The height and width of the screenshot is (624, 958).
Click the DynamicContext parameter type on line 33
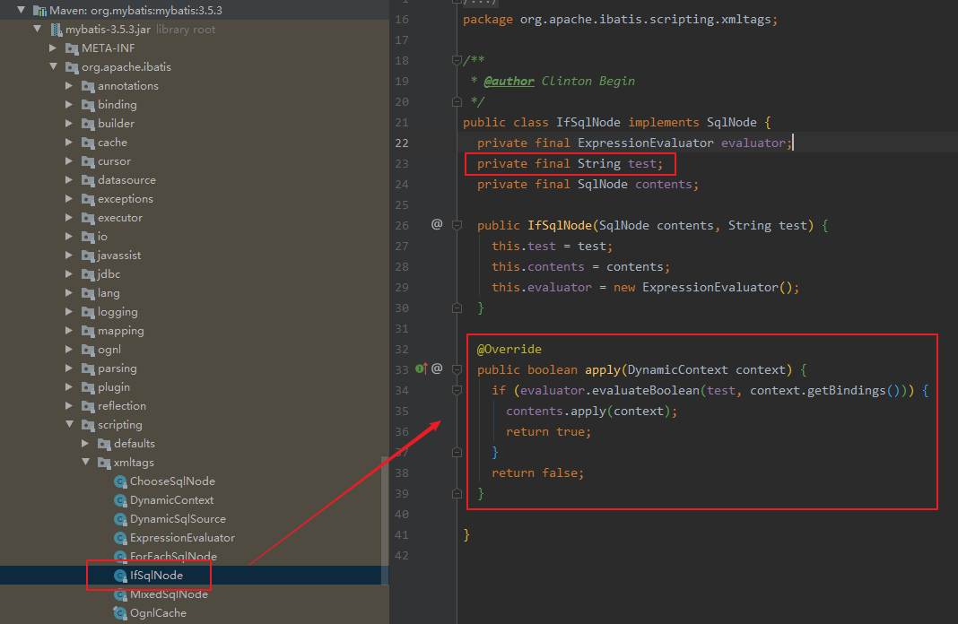point(677,370)
